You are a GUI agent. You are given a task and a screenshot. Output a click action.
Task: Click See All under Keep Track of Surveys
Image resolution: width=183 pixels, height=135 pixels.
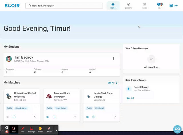130,98
